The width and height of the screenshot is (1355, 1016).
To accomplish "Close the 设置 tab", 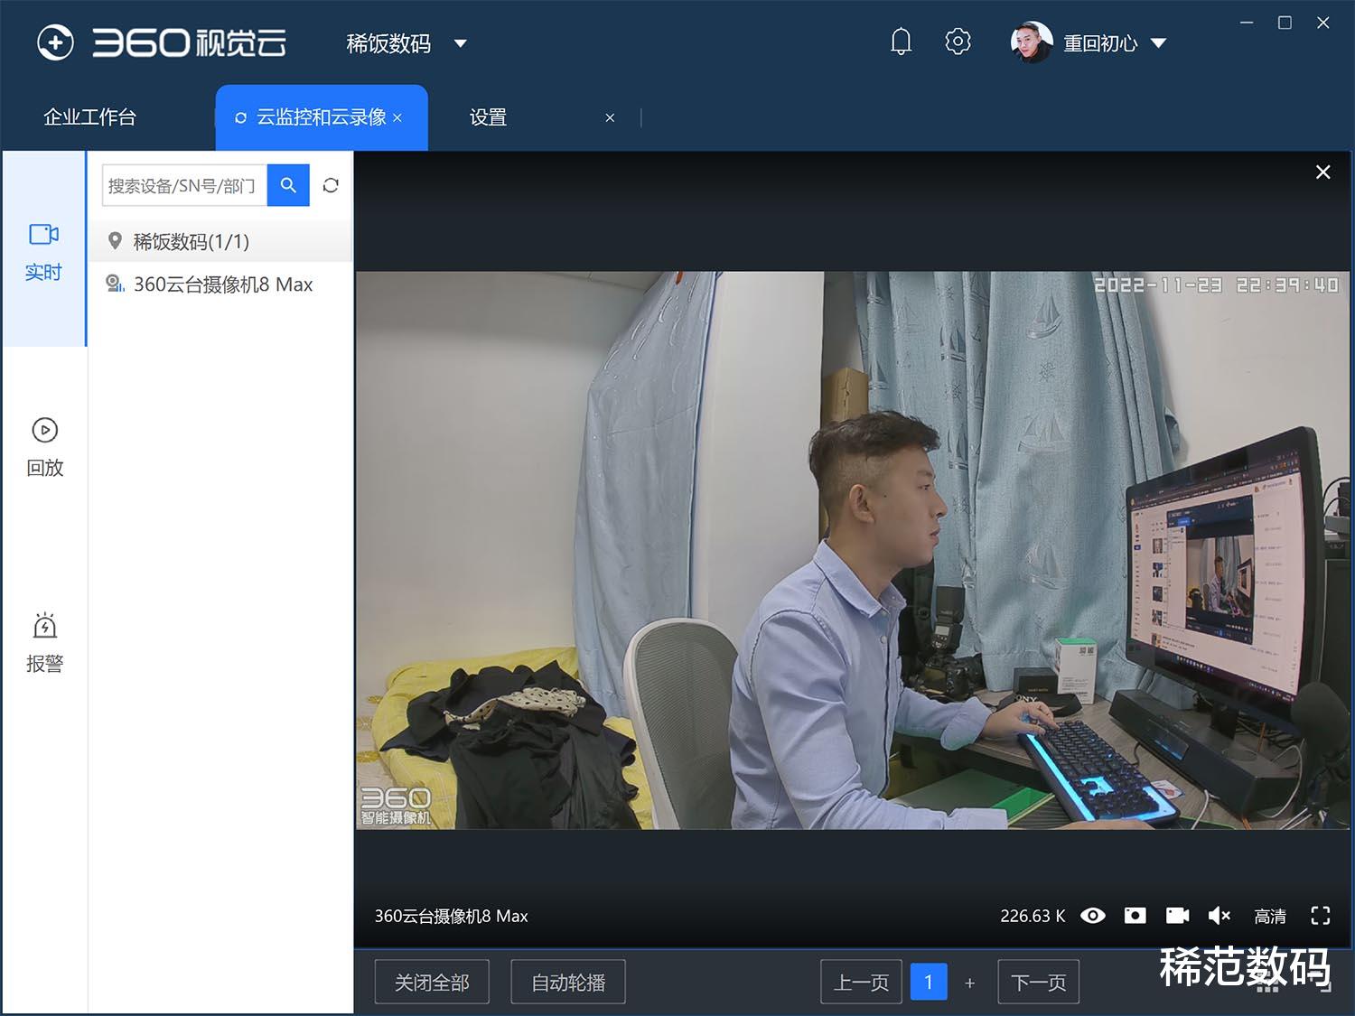I will [610, 118].
